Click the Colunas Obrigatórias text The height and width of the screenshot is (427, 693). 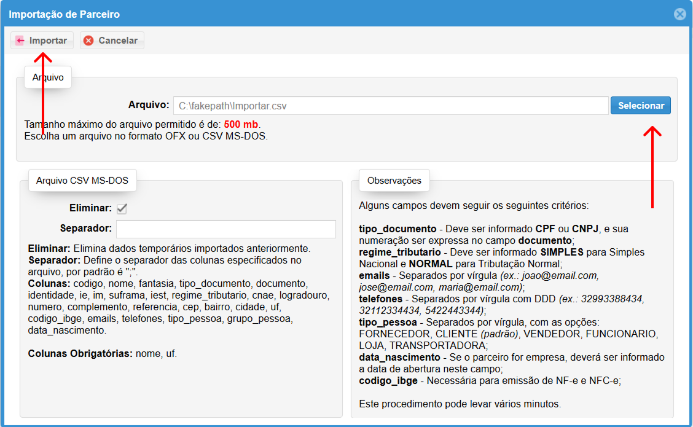(x=80, y=354)
